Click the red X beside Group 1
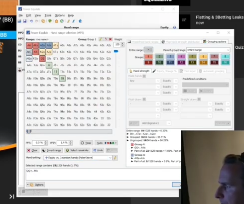Image resolution: width=244 pixels, height=204 pixels. pyautogui.click(x=111, y=39)
